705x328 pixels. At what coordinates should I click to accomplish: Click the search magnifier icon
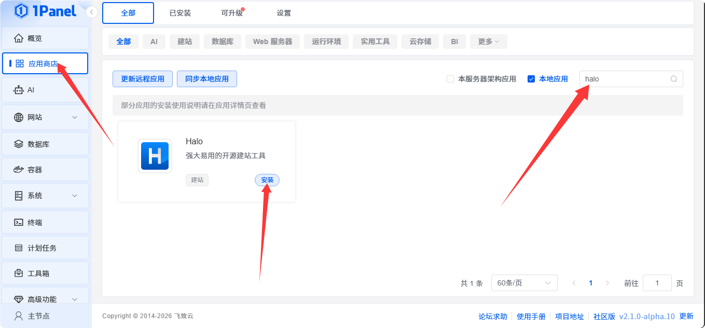coord(674,79)
